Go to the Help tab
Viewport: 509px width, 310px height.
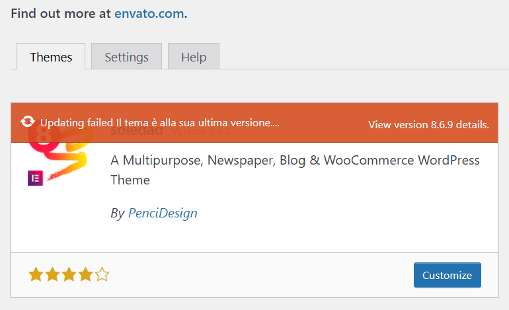click(193, 57)
